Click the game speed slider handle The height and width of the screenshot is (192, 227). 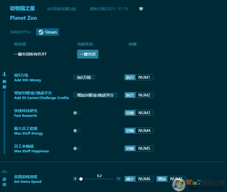81,179
